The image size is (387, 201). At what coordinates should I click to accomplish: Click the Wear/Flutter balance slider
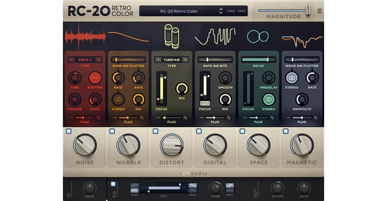tap(302, 60)
